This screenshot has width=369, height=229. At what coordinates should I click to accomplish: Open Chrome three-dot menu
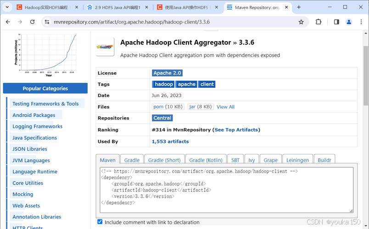coord(361,22)
